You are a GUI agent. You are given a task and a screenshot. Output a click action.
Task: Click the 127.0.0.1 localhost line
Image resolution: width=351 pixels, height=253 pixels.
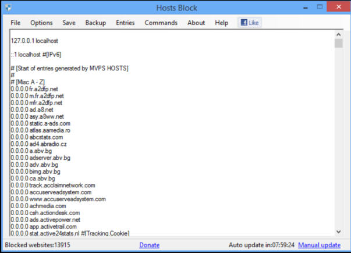pos(34,41)
